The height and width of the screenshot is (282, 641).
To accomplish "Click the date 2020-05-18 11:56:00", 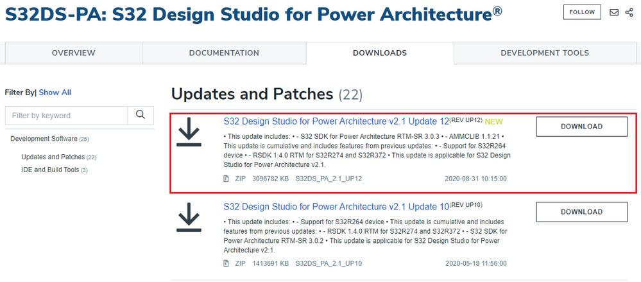I will [476, 263].
